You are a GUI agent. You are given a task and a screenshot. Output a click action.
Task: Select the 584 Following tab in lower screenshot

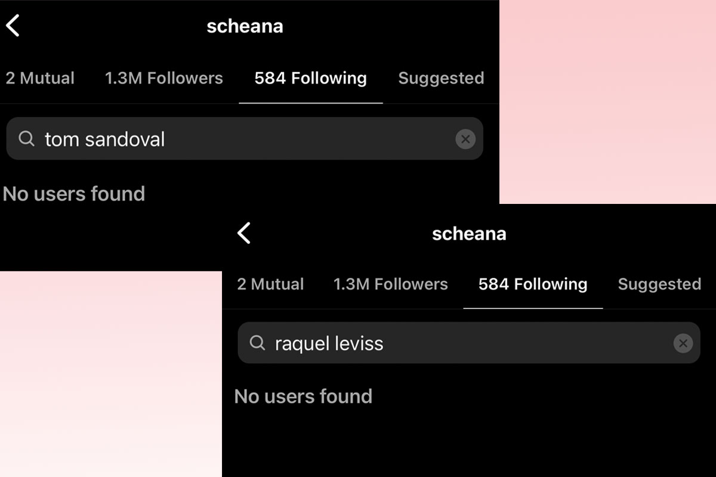click(533, 284)
